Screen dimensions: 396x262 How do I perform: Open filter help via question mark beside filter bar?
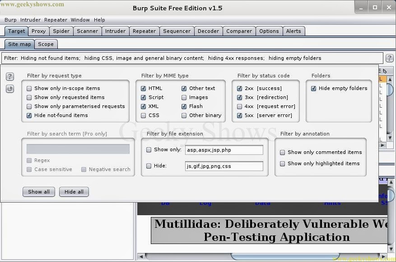point(389,58)
